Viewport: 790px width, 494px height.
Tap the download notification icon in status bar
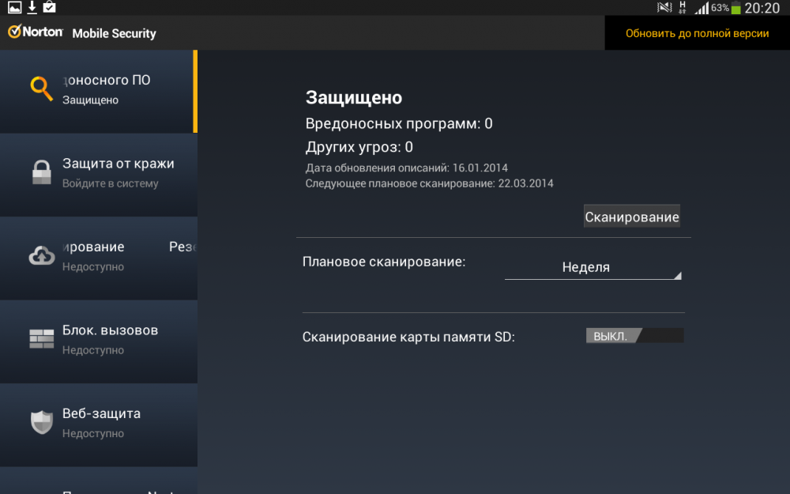coord(32,7)
